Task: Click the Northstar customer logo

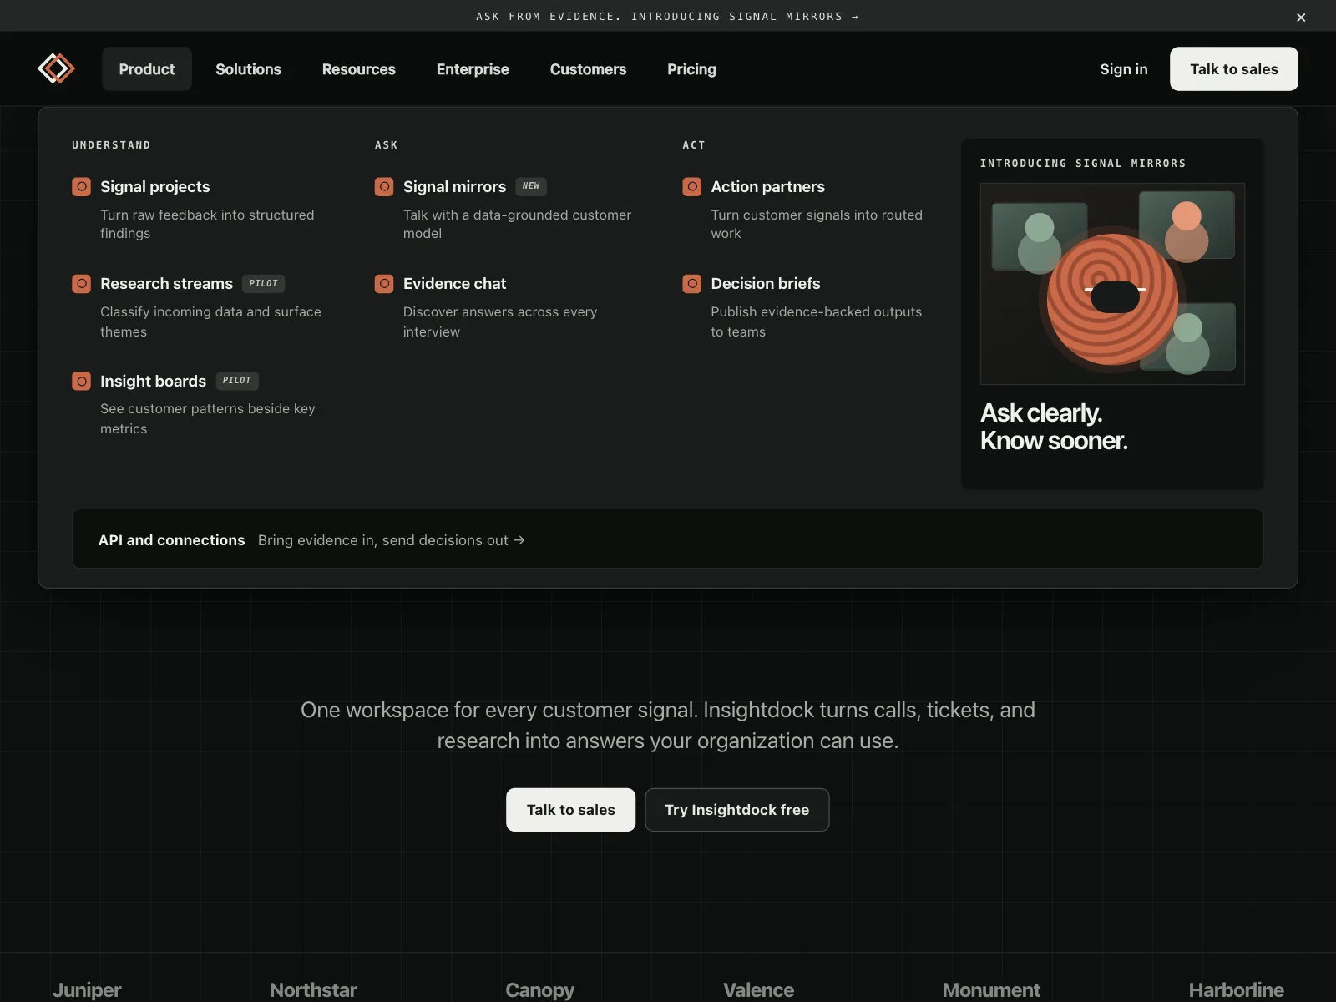Action: click(x=313, y=990)
